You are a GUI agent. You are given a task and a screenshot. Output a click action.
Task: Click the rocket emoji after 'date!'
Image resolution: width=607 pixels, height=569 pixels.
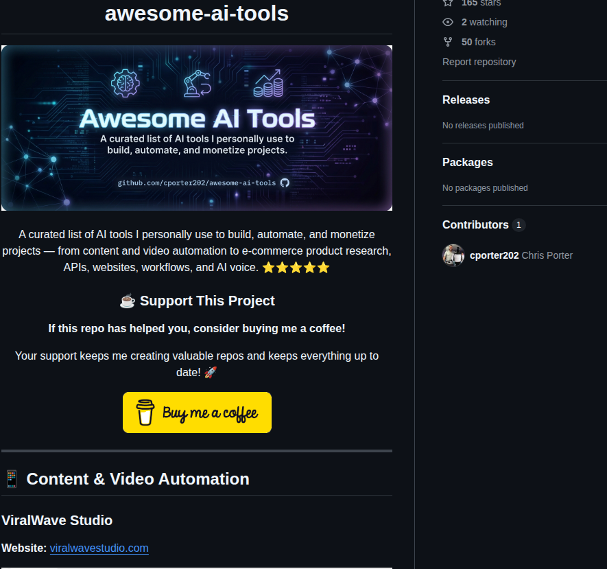tap(210, 372)
